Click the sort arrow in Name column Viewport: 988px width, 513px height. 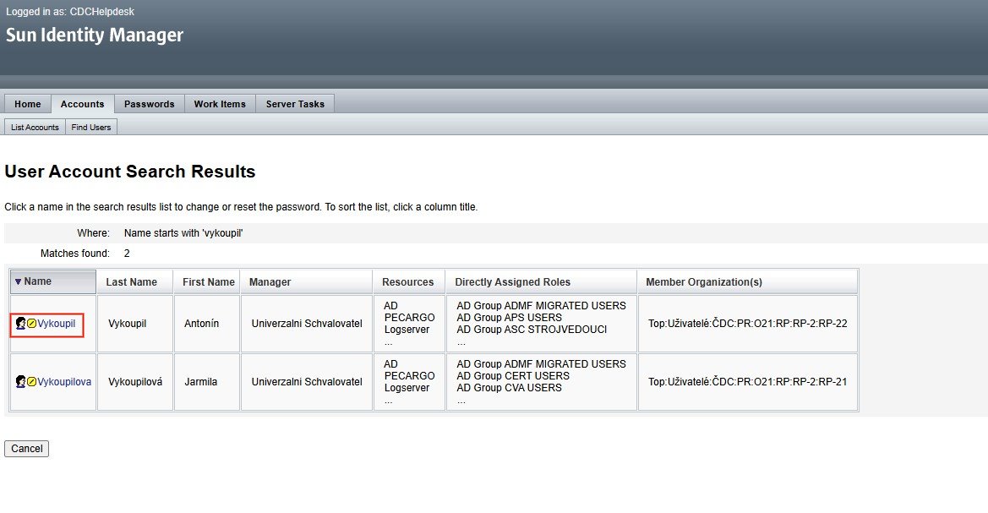(x=19, y=282)
